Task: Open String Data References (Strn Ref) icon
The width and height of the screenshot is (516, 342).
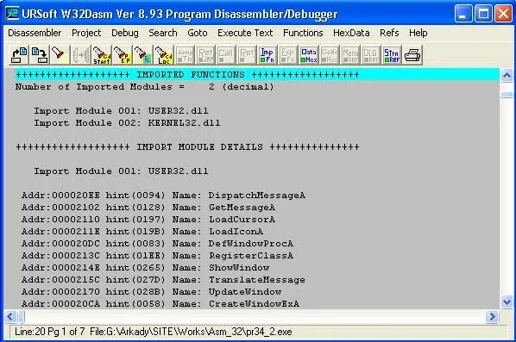Action: tap(392, 55)
